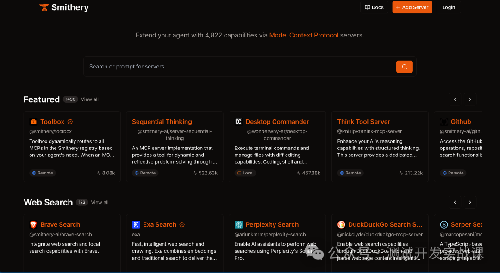Open the Toolbox server title

(52, 122)
